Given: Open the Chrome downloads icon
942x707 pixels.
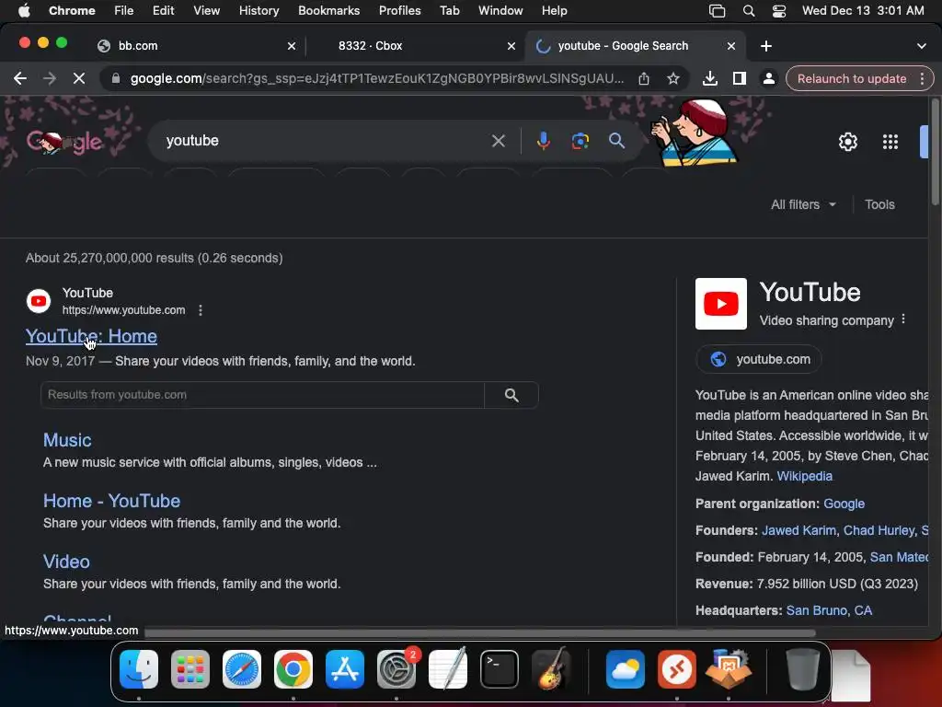Looking at the screenshot, I should click(709, 79).
